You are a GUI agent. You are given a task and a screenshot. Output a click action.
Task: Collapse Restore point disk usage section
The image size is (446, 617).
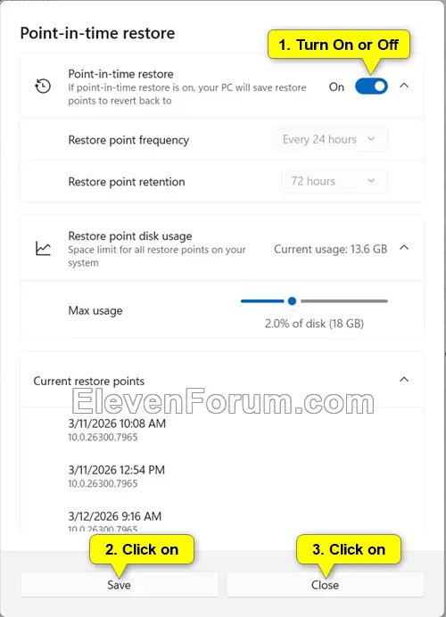click(x=404, y=248)
